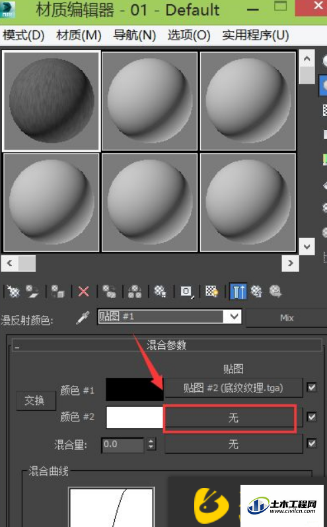Select top-right sample slot sphere
This screenshot has width=327, height=527.
tap(248, 100)
